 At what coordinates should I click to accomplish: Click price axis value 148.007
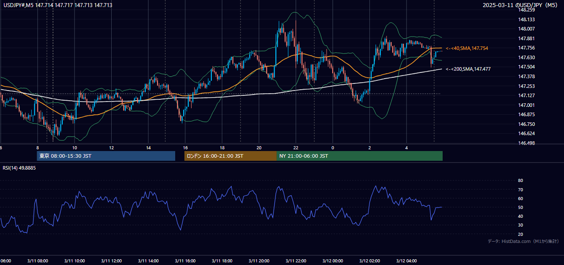[x=526, y=29]
